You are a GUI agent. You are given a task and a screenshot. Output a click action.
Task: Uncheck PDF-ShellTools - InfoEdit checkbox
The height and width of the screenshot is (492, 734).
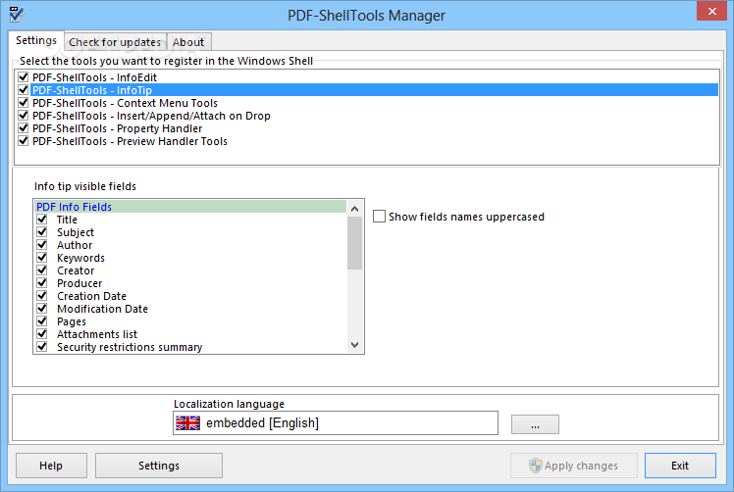[24, 76]
